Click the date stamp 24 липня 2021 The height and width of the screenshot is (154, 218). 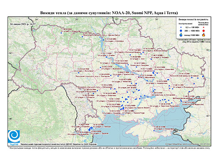[x=23, y=24]
